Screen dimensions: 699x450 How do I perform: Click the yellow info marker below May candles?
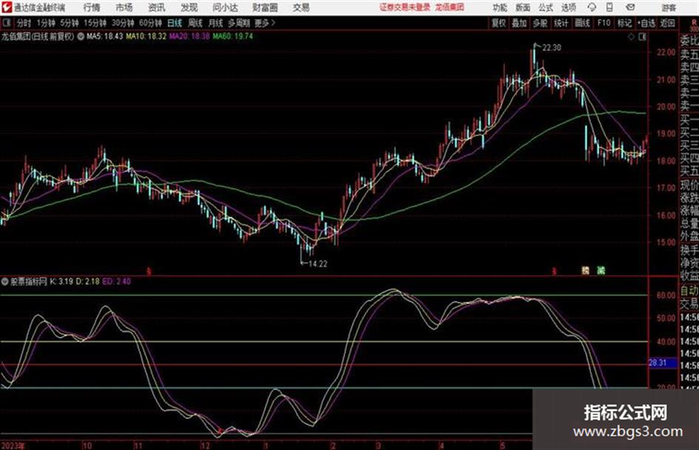[x=585, y=270]
